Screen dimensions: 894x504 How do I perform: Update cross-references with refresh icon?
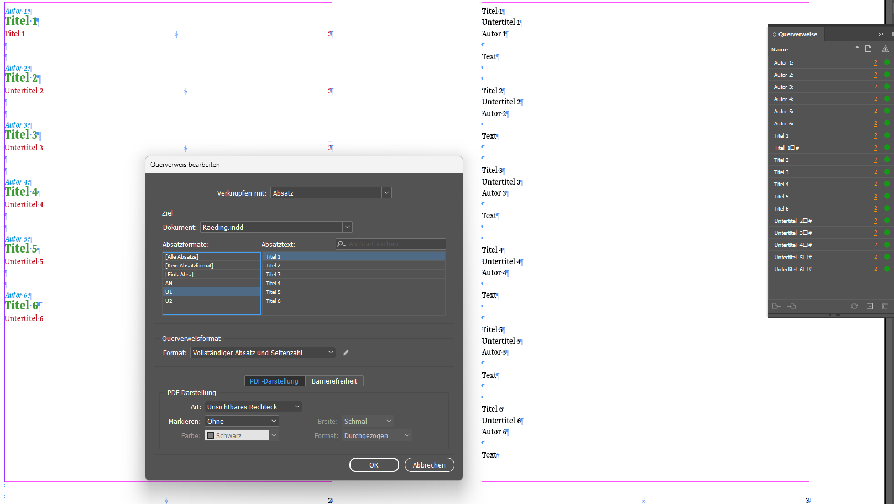(x=854, y=306)
